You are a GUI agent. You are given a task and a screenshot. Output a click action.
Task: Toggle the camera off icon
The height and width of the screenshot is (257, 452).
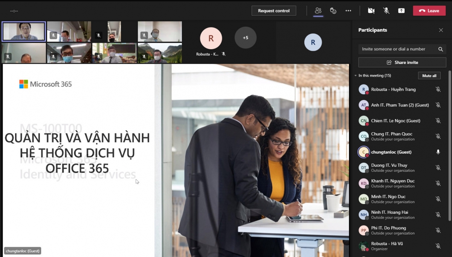371,11
